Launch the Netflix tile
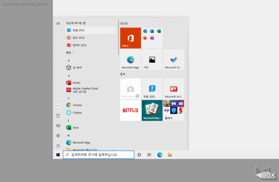The image size is (279, 182). click(x=131, y=110)
